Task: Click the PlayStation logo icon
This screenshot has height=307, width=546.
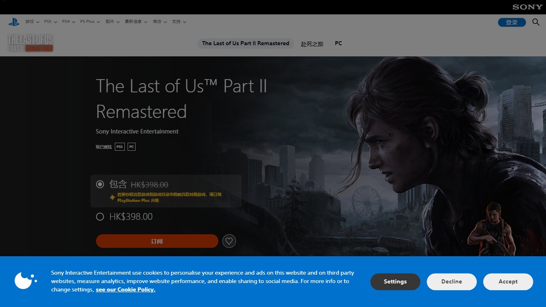Action: click(14, 22)
